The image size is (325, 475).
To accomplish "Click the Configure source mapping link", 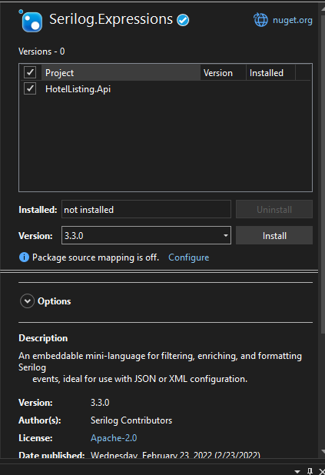I will tap(189, 257).
